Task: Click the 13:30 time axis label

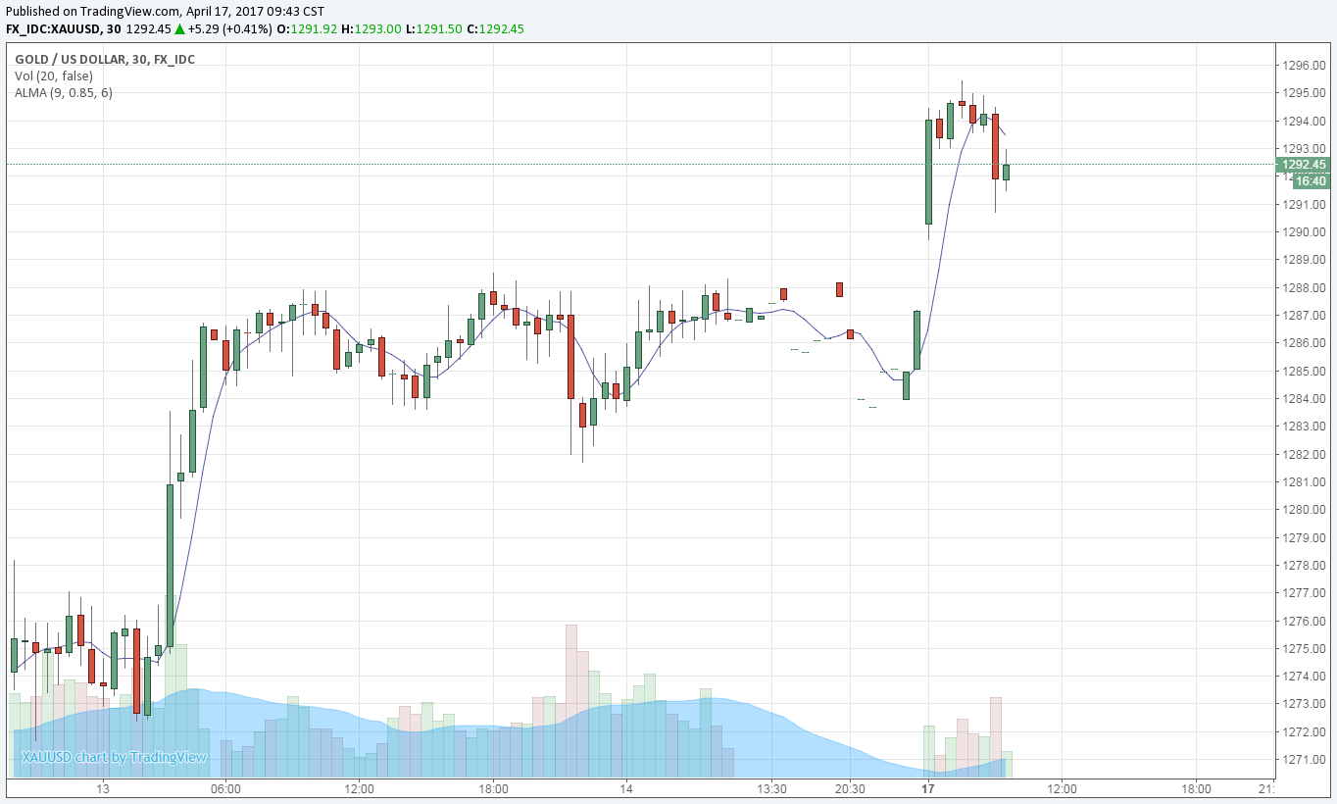Action: [771, 789]
